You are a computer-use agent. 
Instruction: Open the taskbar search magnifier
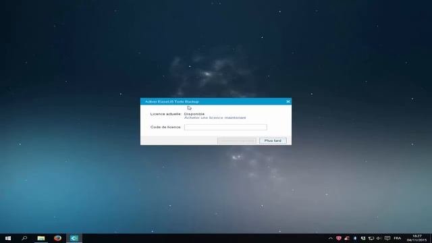pos(24,238)
